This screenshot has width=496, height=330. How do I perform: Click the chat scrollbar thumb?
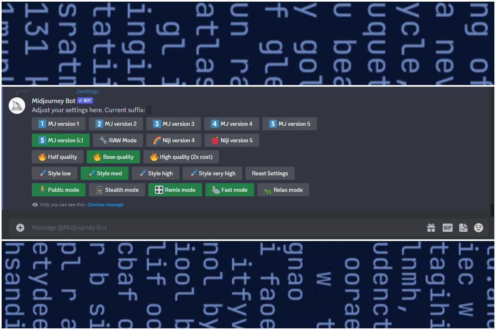492,210
